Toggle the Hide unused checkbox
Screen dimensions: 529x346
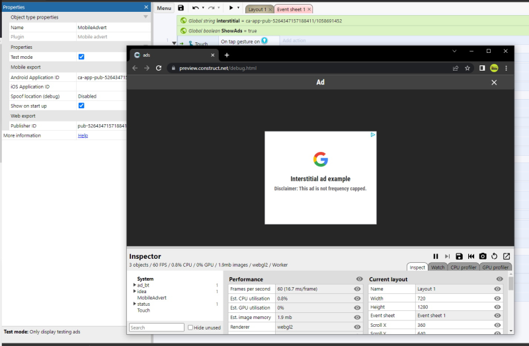190,328
